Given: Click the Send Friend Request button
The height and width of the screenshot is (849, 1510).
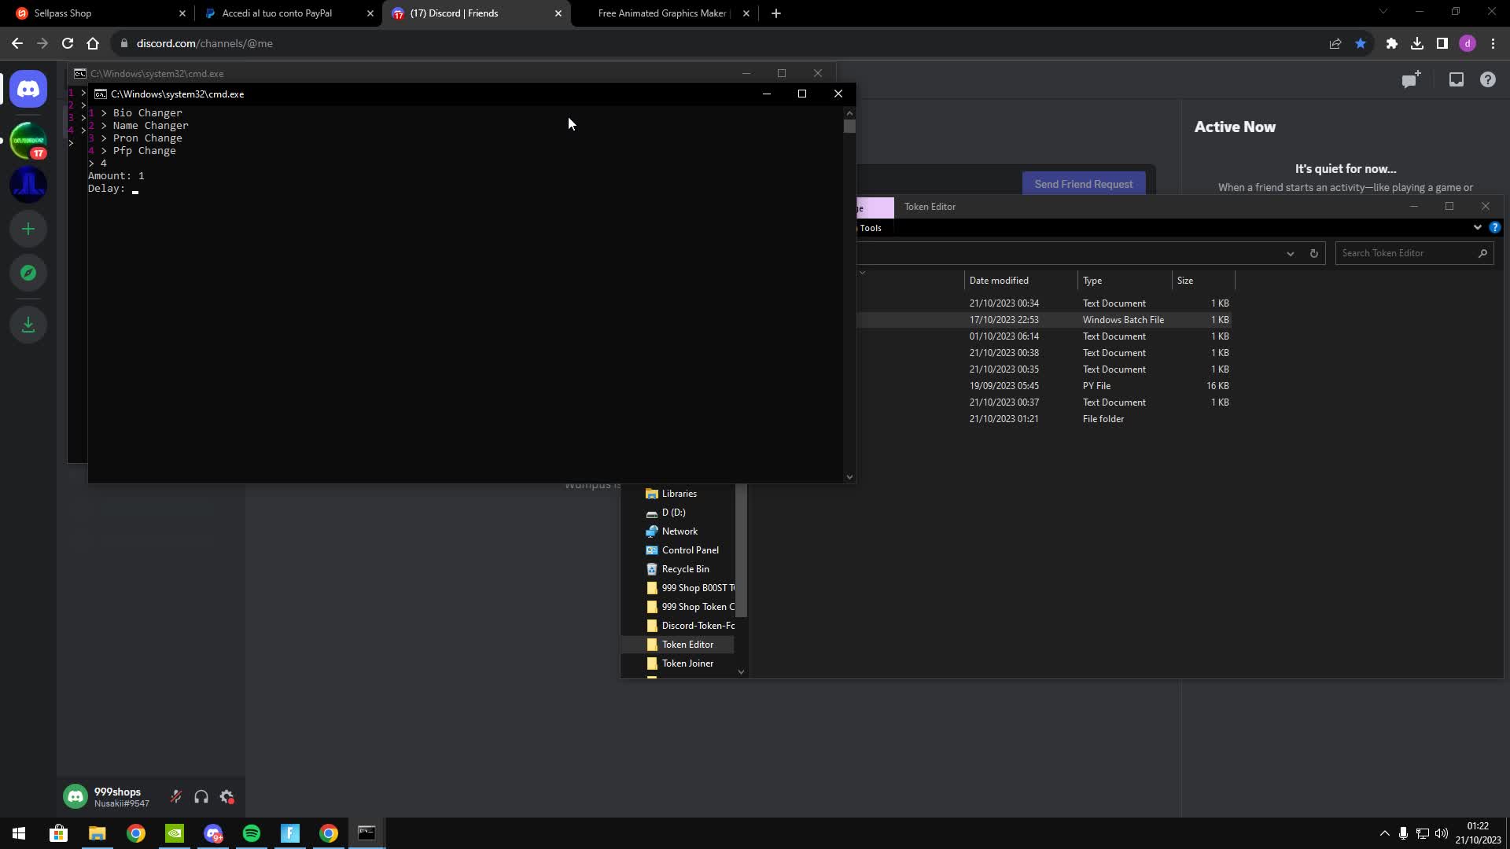Looking at the screenshot, I should click(1084, 183).
